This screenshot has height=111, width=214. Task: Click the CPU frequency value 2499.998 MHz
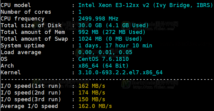pos(98,19)
